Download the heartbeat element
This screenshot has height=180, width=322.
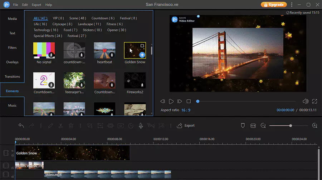(x=112, y=55)
